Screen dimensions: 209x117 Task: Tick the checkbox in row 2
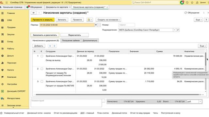coord(42,69)
